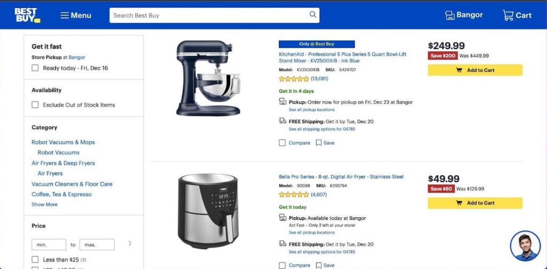
Task: Check the Less than $25 filter
Action: pyautogui.click(x=35, y=259)
